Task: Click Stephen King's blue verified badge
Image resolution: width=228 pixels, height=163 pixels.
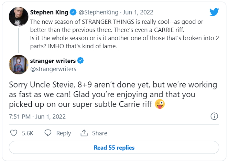Action: 73,13
